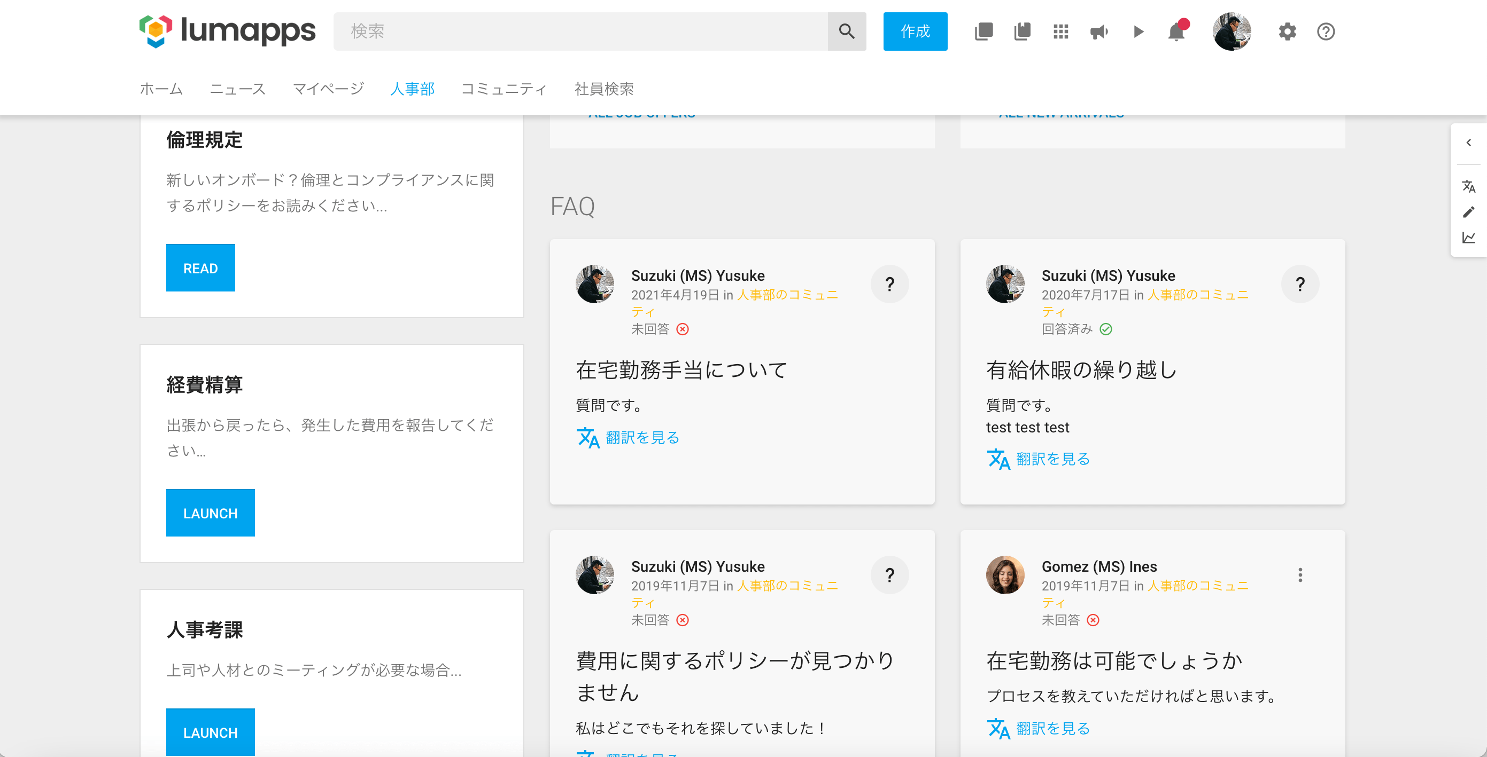Open the apps grid launcher icon
This screenshot has width=1487, height=757.
pyautogui.click(x=1060, y=31)
